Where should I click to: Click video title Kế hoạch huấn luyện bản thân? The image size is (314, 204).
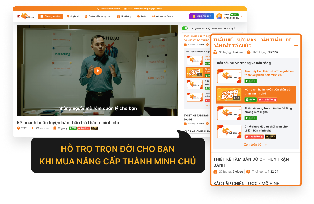[69, 123]
